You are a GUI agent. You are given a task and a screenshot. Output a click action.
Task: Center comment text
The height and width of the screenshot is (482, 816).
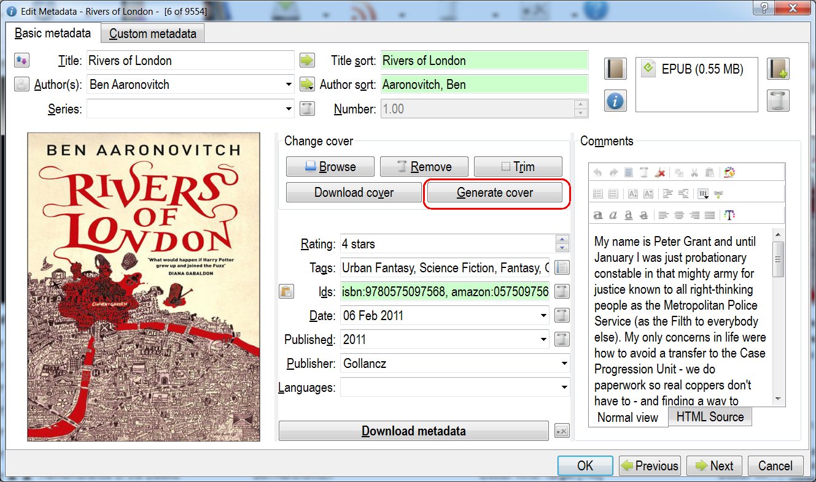pyautogui.click(x=678, y=215)
